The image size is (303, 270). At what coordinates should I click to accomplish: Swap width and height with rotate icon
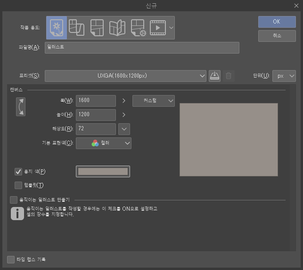pyautogui.click(x=20, y=107)
